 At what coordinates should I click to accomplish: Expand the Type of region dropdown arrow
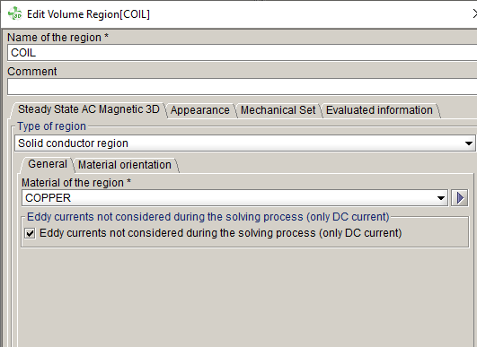(x=469, y=143)
